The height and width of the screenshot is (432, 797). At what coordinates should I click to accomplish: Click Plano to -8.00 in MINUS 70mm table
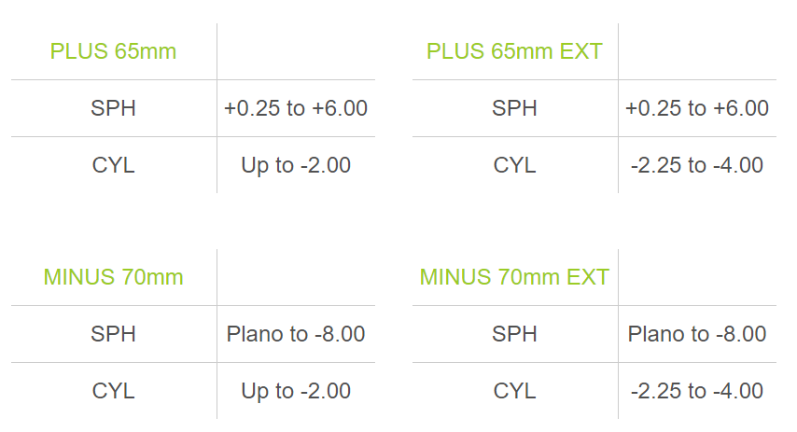pyautogui.click(x=296, y=334)
